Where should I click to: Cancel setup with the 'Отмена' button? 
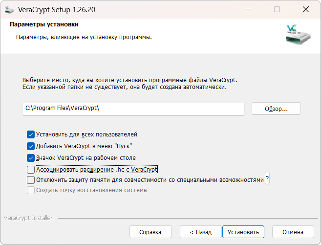coord(293,232)
